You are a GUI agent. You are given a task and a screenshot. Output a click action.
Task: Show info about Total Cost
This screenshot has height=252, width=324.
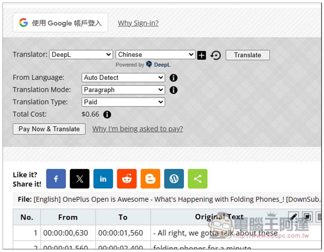coord(107,114)
